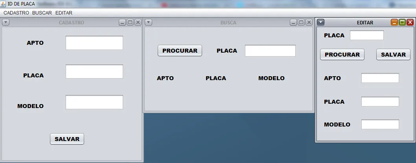Open the BUSCA window system menu arrow
Screen dimensions: 416x163
point(148,22)
